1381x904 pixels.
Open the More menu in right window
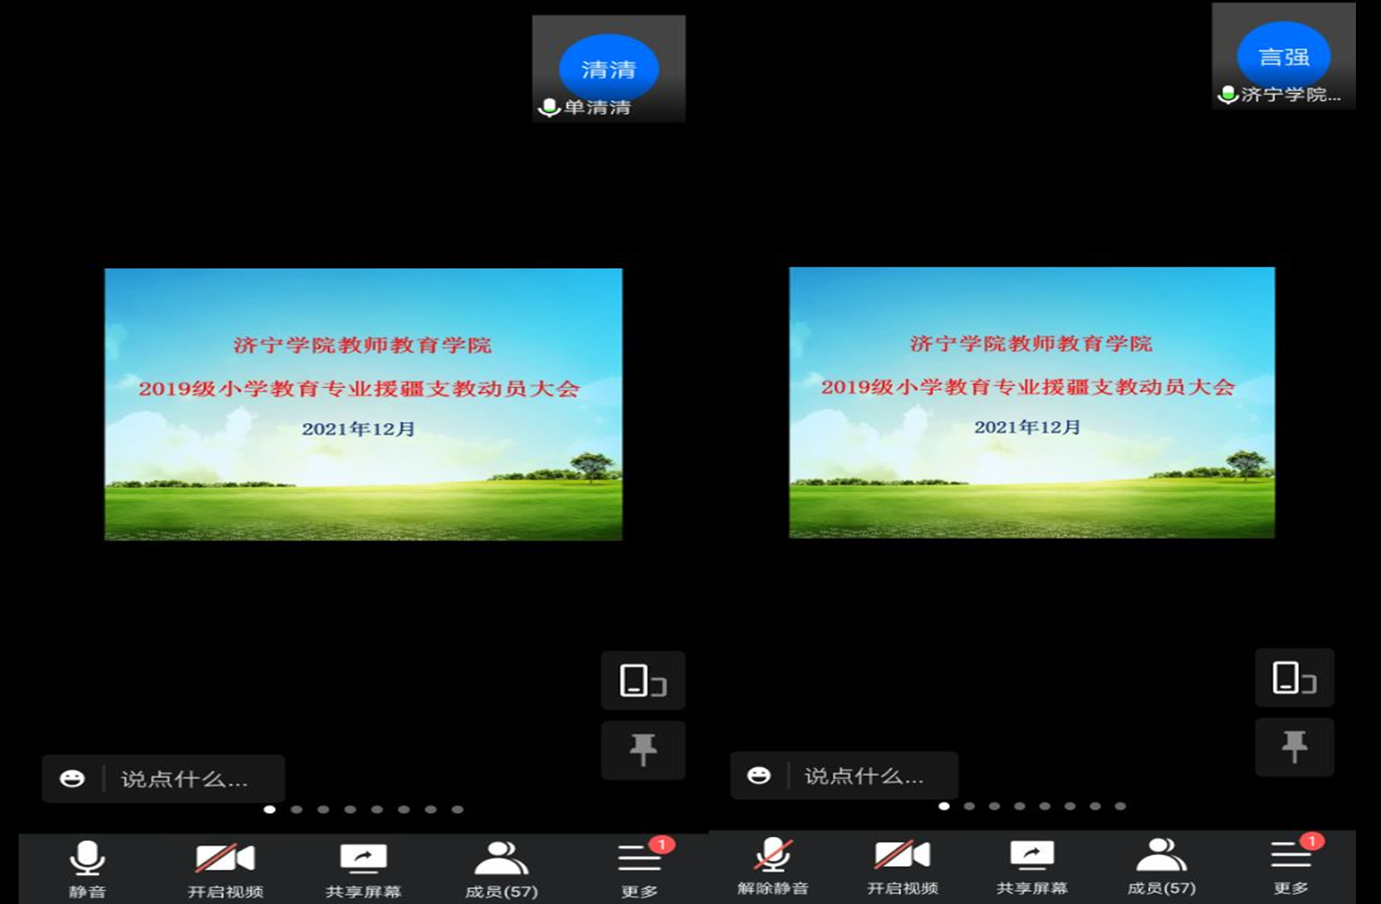point(1291,864)
